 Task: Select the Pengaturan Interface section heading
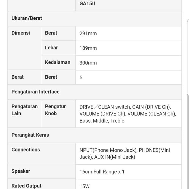35,92
